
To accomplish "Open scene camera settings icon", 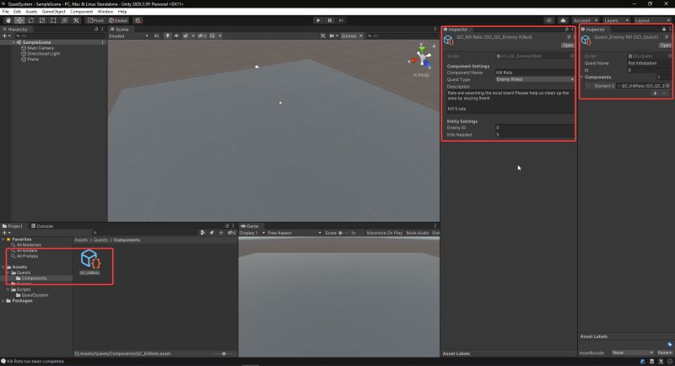I will pyautogui.click(x=332, y=36).
